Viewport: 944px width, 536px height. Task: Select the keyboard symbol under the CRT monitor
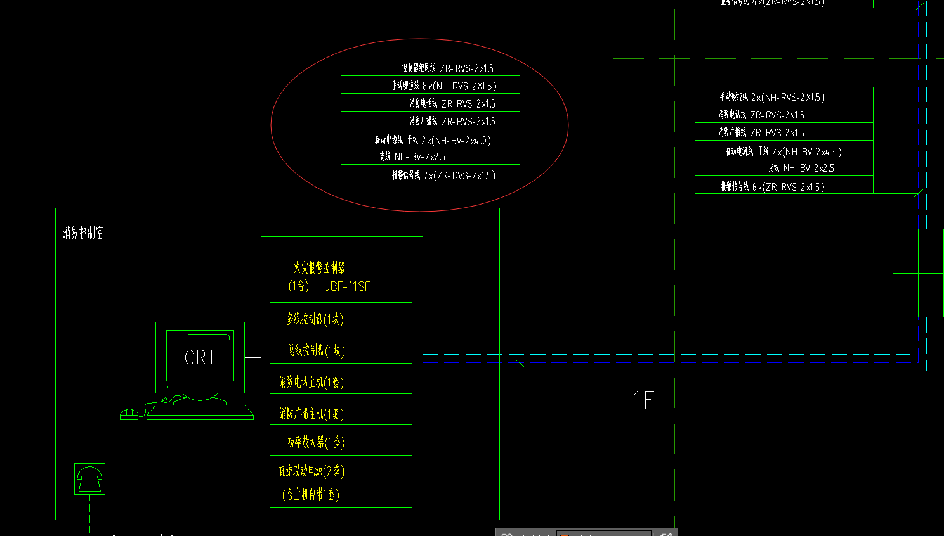[200, 412]
